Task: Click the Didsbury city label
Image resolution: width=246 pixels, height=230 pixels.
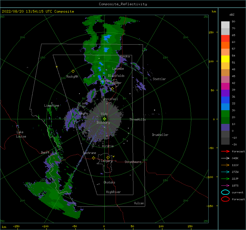Action: click(x=103, y=123)
